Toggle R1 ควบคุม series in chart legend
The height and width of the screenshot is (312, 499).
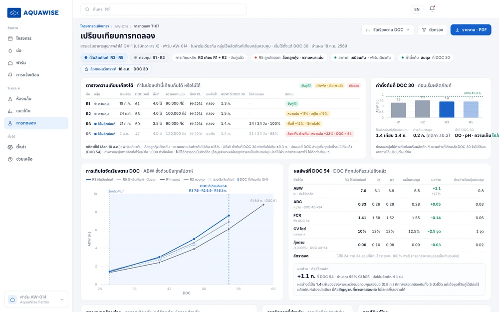170,180
